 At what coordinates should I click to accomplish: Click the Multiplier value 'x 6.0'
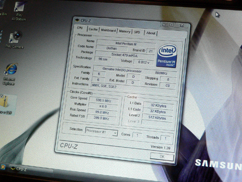[103, 106]
